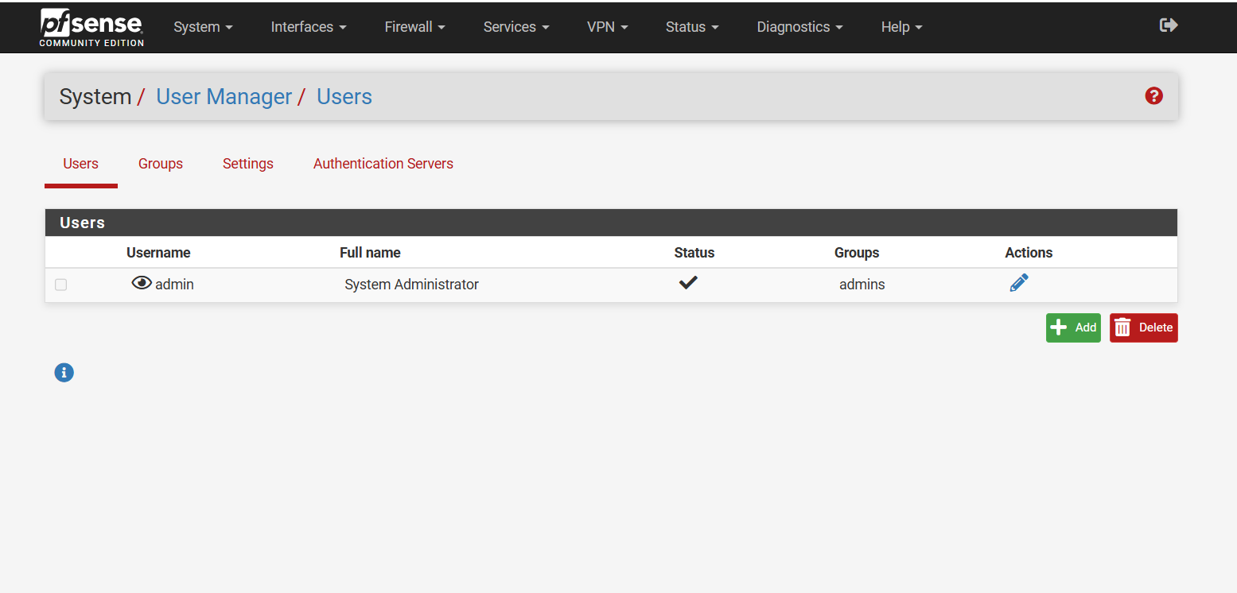Follow the User Manager breadcrumb link
The height and width of the screenshot is (593, 1237).
pyautogui.click(x=224, y=97)
